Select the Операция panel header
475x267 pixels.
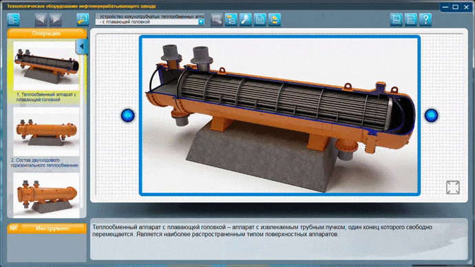pos(47,34)
